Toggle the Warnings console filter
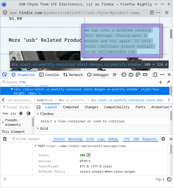173x188 pixels. (x=75, y=139)
